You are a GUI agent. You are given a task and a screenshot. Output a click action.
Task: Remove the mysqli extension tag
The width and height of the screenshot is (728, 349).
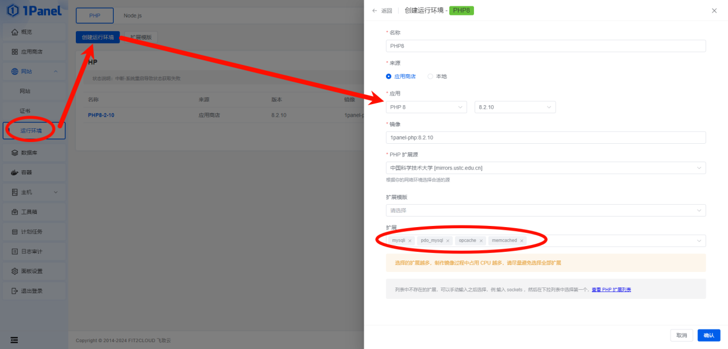410,241
